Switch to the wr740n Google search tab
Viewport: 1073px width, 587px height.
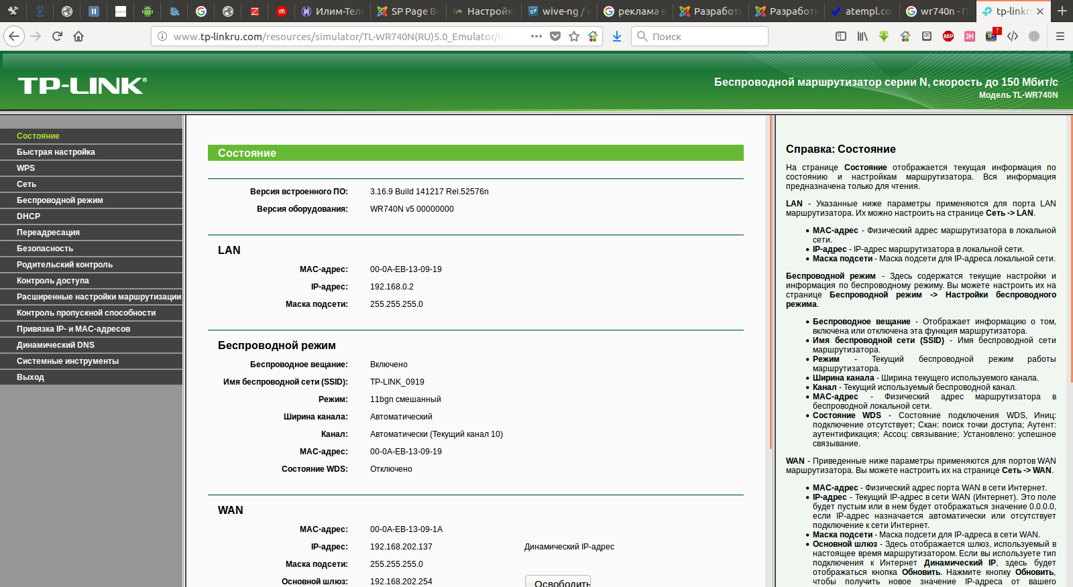[938, 11]
